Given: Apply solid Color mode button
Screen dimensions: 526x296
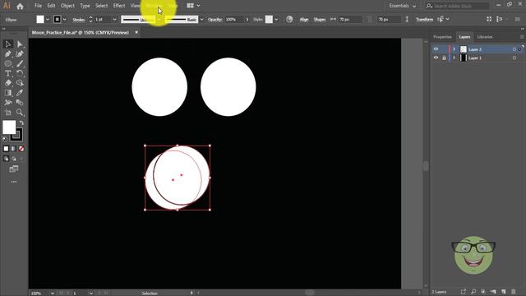Looking at the screenshot, I should (6, 148).
